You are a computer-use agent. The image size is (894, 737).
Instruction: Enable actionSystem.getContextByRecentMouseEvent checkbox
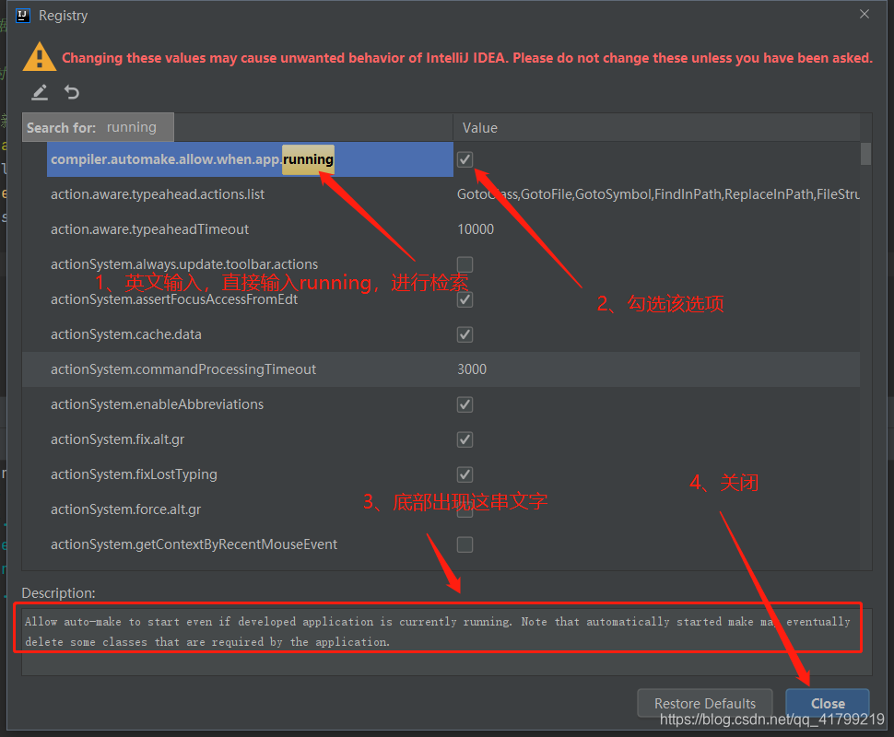465,544
